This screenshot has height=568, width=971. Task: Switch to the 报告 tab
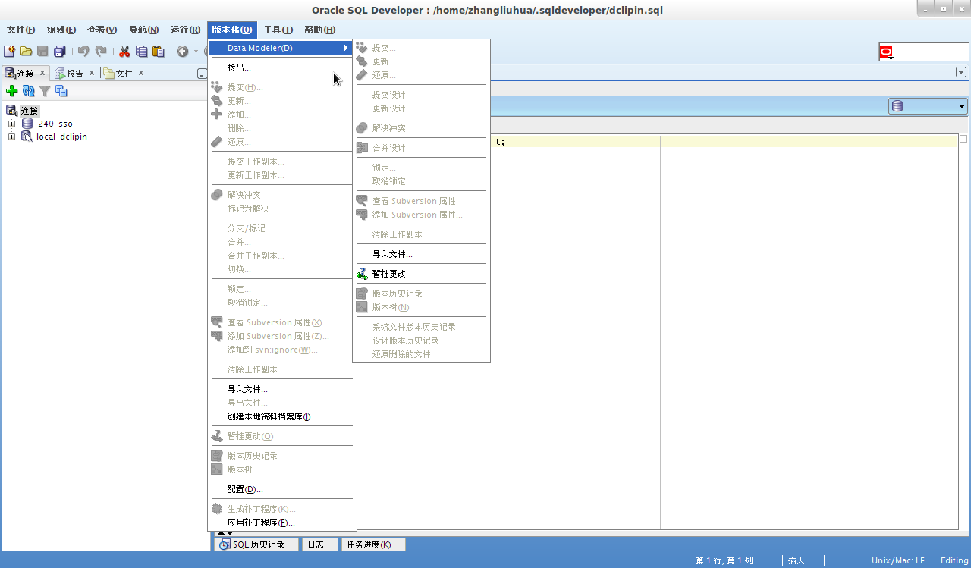(x=74, y=74)
